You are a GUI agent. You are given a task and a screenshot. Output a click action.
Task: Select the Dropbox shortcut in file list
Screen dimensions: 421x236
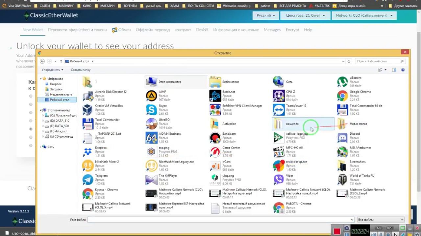click(x=88, y=152)
